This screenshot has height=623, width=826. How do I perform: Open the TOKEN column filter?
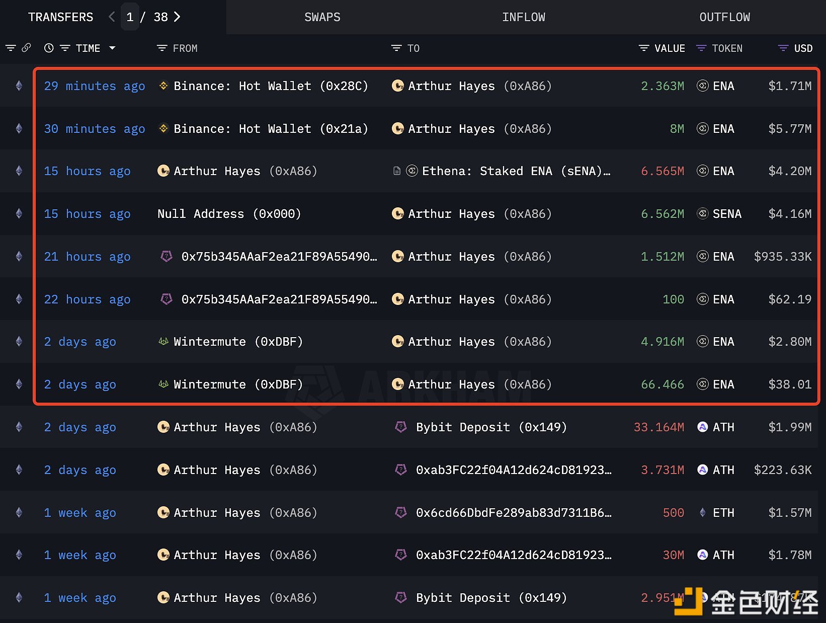[701, 48]
